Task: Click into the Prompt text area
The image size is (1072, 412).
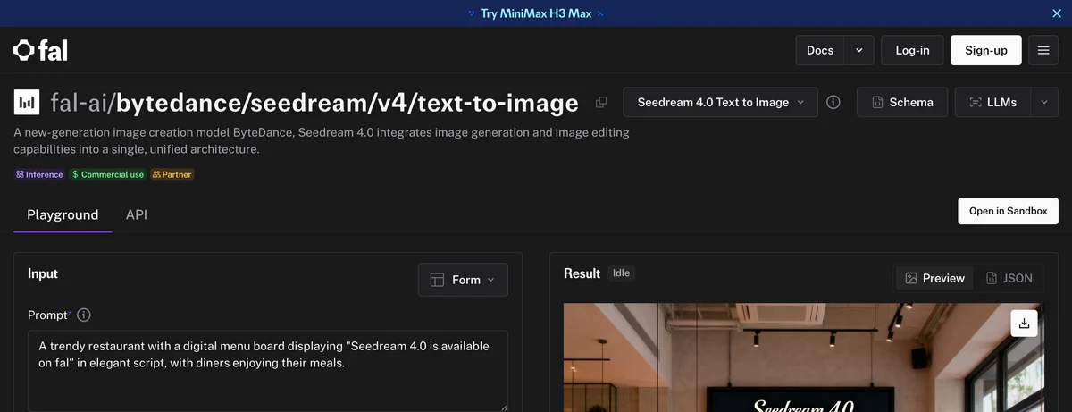Action: click(x=268, y=370)
